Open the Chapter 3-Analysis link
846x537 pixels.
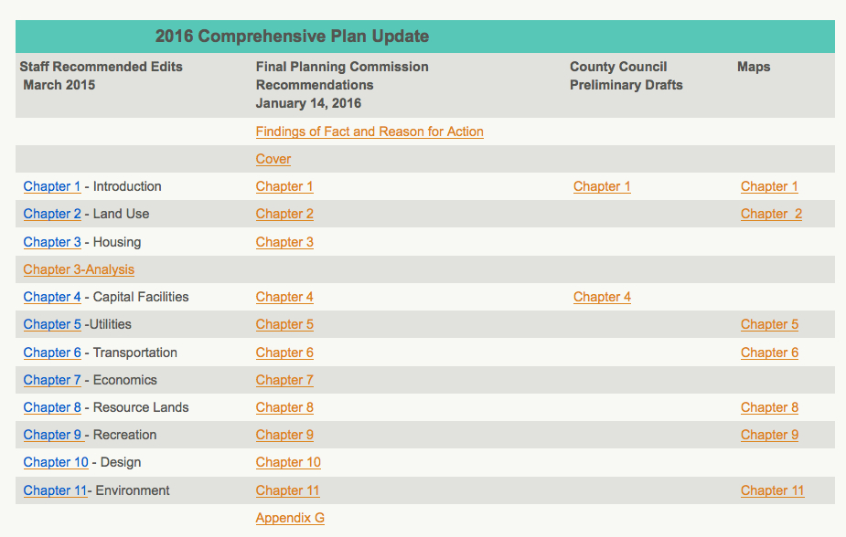click(x=78, y=269)
